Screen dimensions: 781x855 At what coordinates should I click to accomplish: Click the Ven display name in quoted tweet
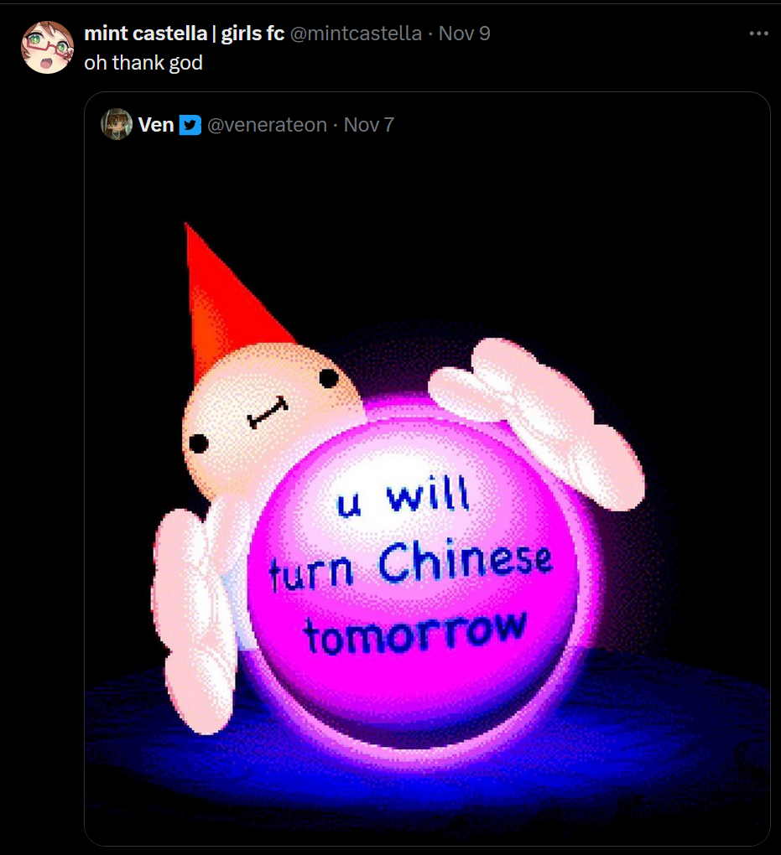(x=156, y=125)
